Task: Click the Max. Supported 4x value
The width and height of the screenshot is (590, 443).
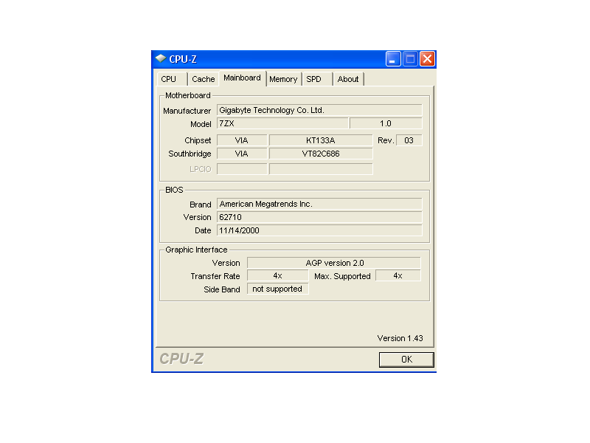Action: pyautogui.click(x=398, y=275)
